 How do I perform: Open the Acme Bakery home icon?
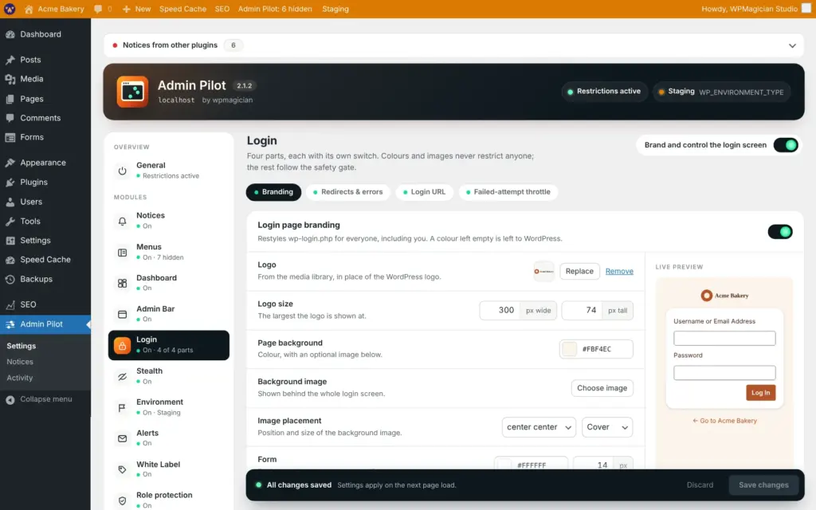click(x=29, y=9)
